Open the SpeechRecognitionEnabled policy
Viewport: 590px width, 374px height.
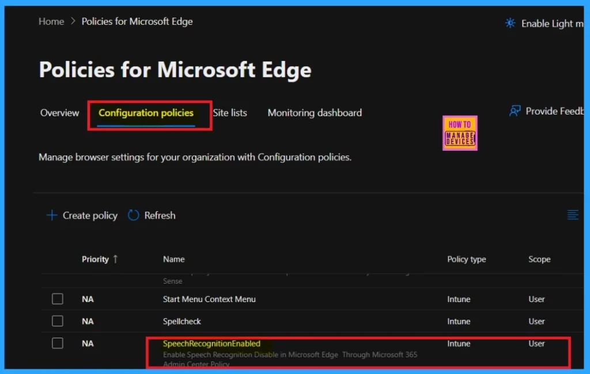click(211, 344)
